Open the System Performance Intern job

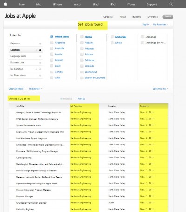29,125
